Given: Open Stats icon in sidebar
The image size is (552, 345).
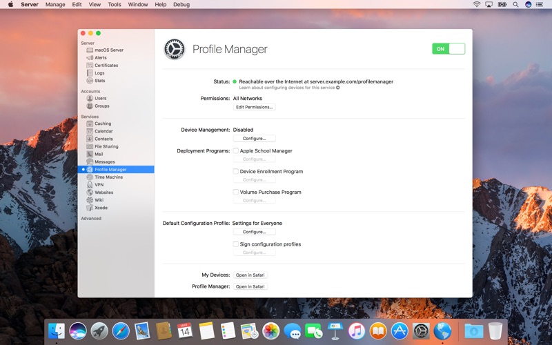Looking at the screenshot, I should pyautogui.click(x=90, y=81).
